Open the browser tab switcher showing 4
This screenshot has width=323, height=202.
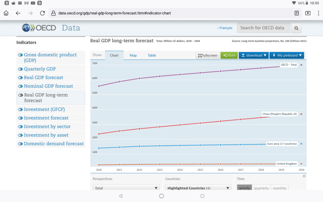point(308,13)
